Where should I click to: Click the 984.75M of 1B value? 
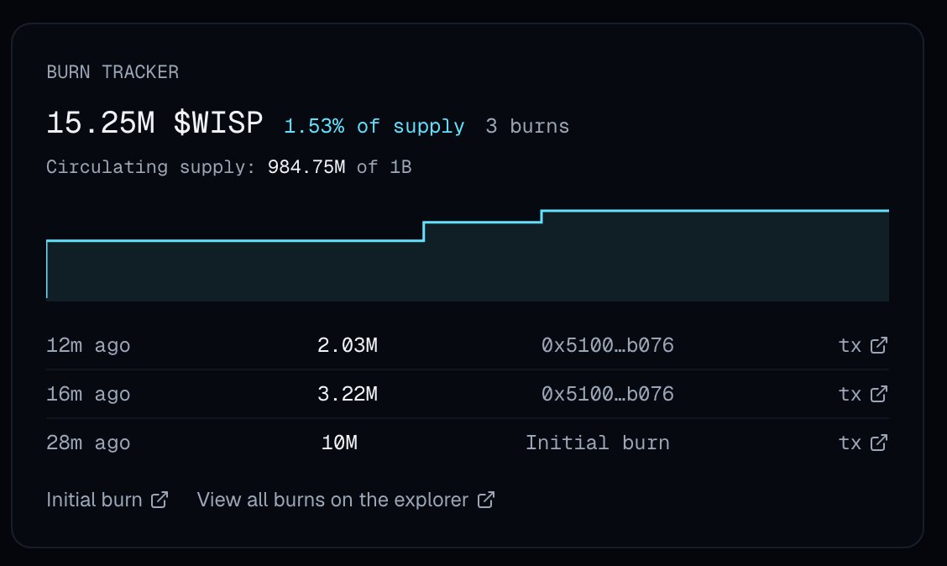coord(339,167)
